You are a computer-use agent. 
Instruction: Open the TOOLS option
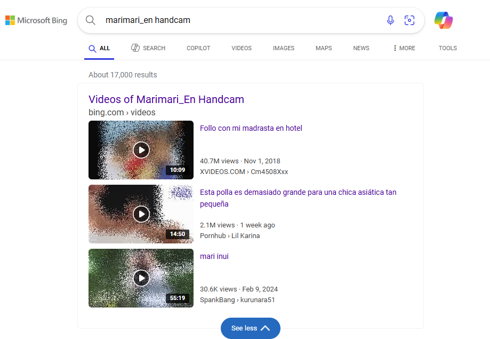tap(448, 48)
